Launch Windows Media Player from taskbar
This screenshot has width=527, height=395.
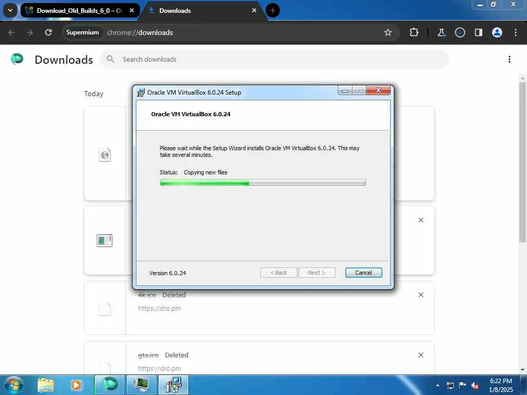(76, 385)
